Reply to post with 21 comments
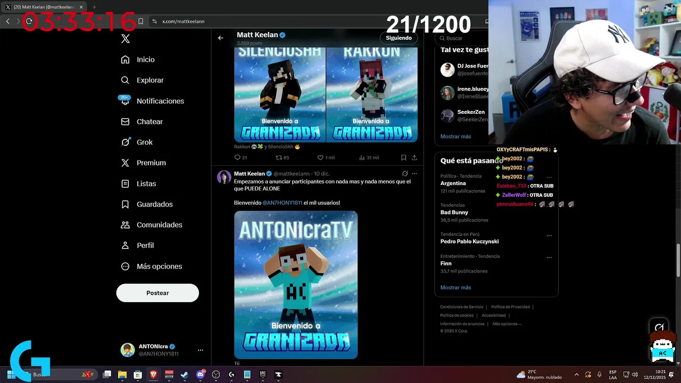This screenshot has width=681, height=383. pos(240,157)
